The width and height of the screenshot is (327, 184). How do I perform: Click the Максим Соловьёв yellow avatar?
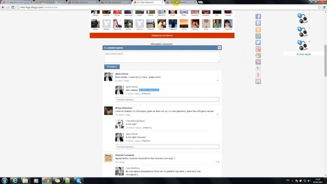click(x=108, y=158)
